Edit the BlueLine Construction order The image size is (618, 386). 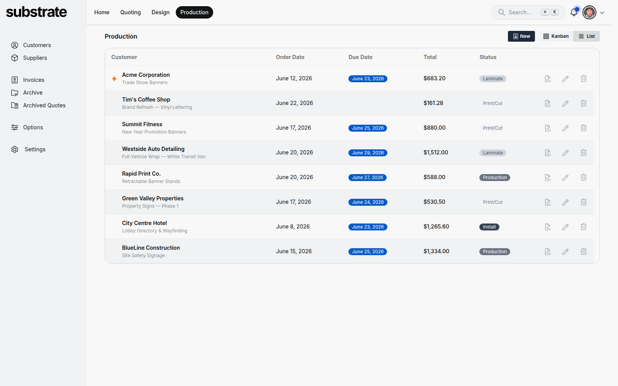(565, 252)
